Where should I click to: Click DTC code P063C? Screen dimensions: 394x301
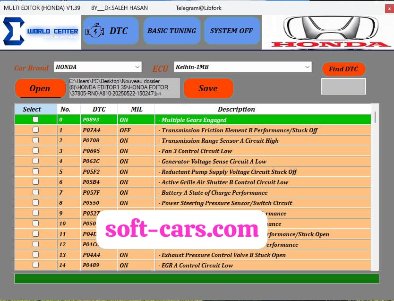(x=91, y=161)
